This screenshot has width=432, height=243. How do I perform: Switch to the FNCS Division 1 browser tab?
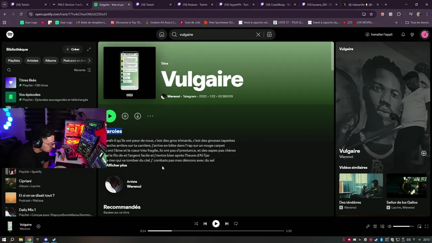click(x=70, y=5)
